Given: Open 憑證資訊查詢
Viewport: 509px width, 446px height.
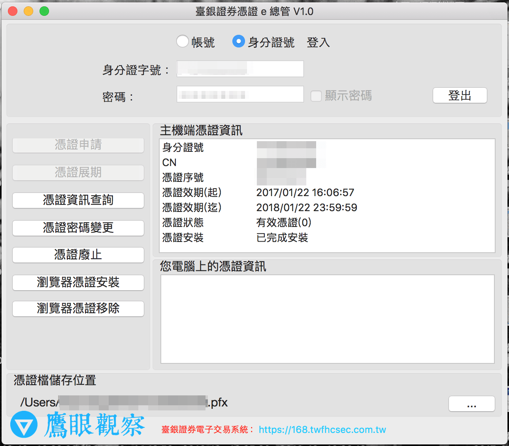Looking at the screenshot, I should point(78,200).
